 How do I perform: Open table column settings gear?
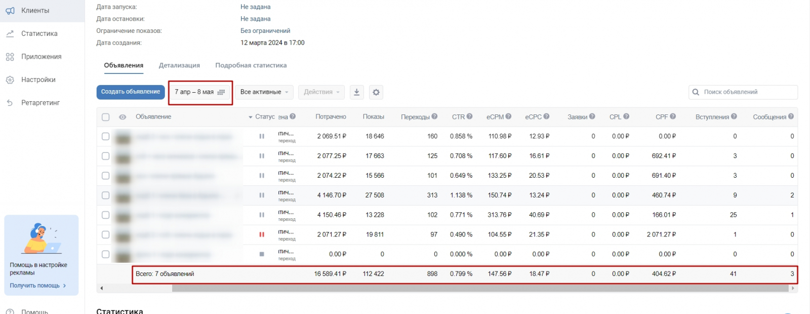click(376, 92)
